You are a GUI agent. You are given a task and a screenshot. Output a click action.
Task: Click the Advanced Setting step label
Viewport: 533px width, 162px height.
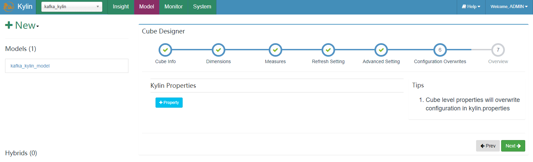pyautogui.click(x=381, y=61)
